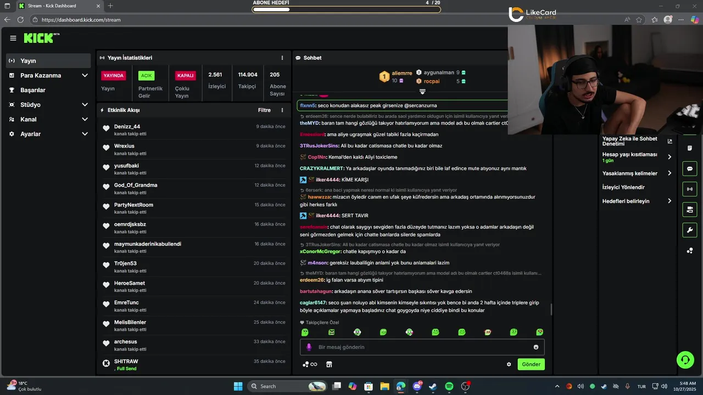703x395 pixels.
Task: Open chat settings gear next to Gönder
Action: tap(509, 364)
